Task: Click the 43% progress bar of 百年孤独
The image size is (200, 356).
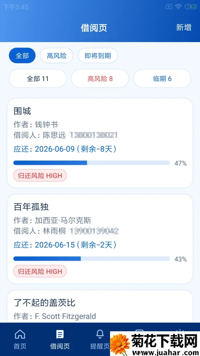Action: coord(92,259)
